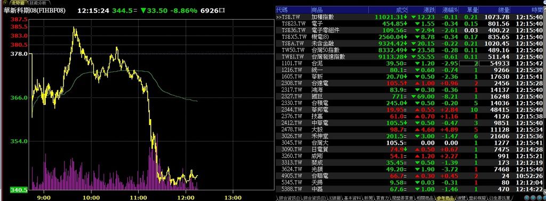
Task: Select the 3045.TW 台灣大 row
Action: pyautogui.click(x=409, y=143)
